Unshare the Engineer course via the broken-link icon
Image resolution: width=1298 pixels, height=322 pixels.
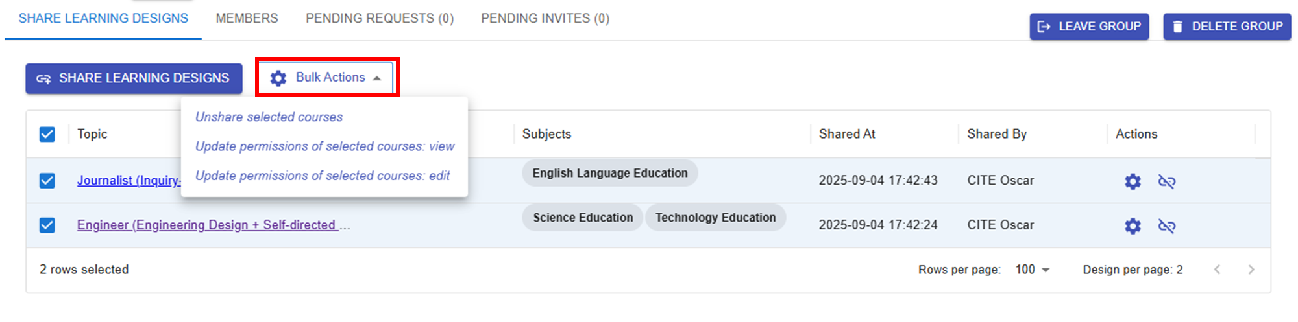(1166, 225)
